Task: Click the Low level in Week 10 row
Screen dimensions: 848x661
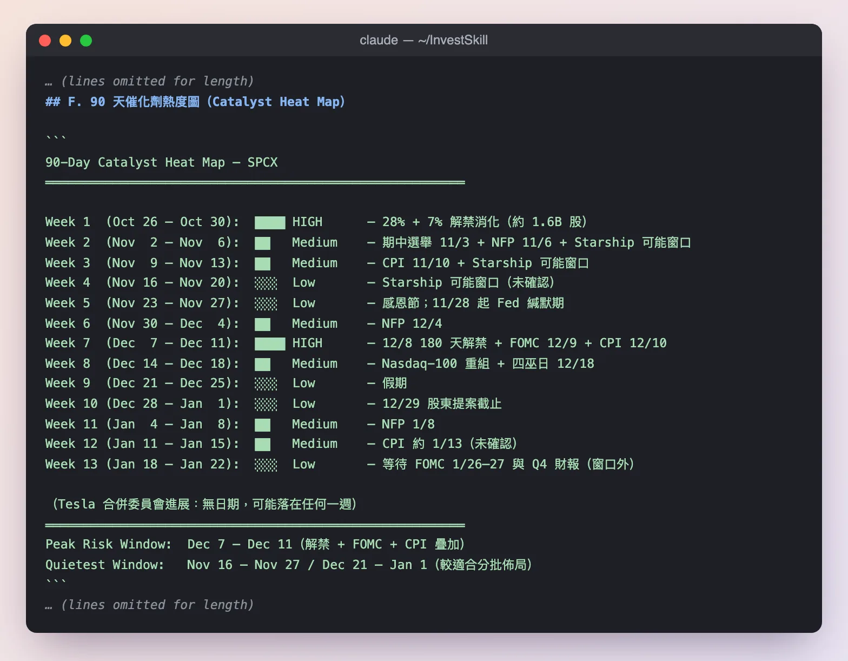Action: point(304,404)
